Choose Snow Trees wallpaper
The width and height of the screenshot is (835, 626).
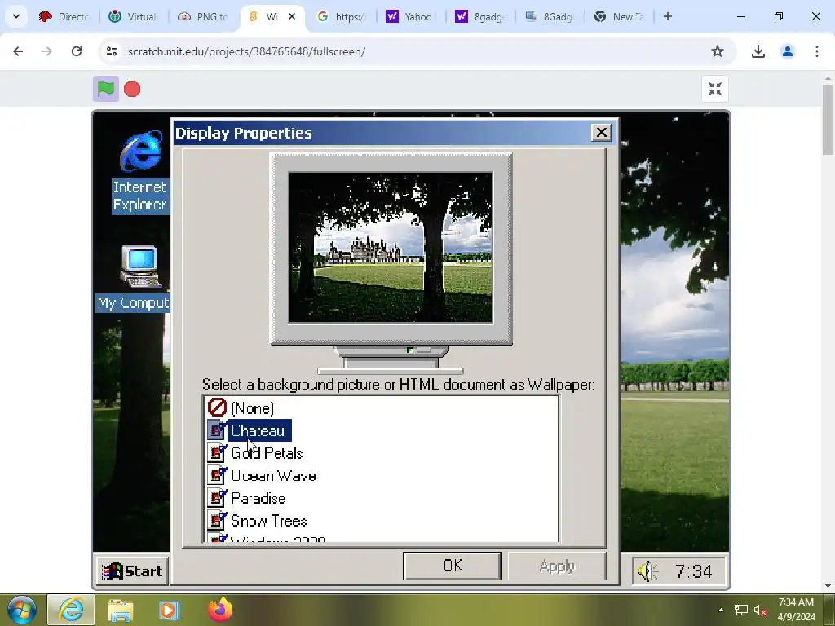[x=269, y=521]
